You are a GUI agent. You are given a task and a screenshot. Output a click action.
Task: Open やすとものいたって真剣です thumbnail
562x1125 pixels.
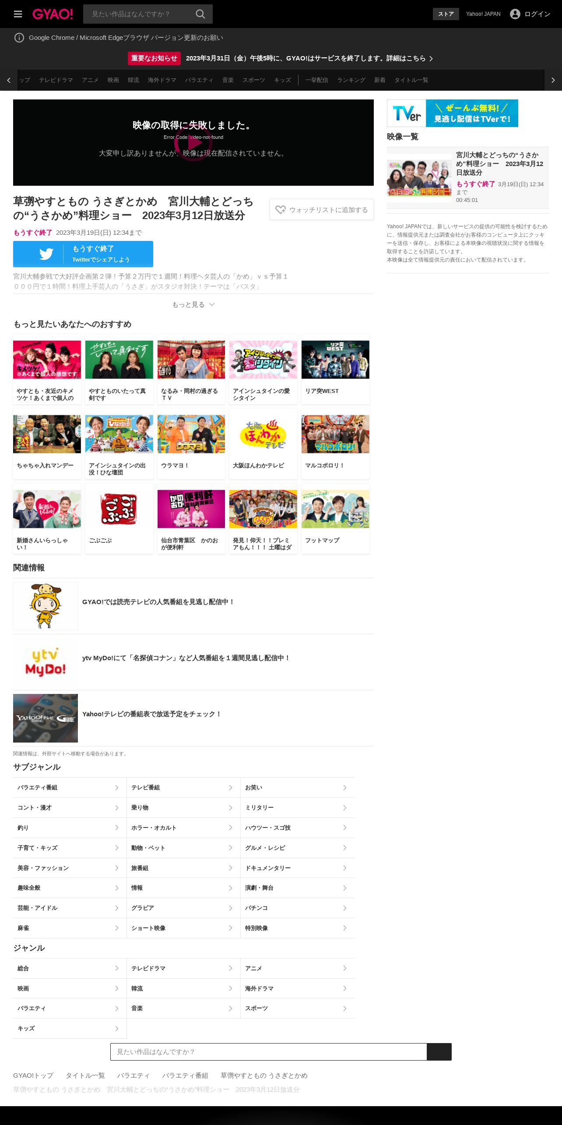pos(119,360)
